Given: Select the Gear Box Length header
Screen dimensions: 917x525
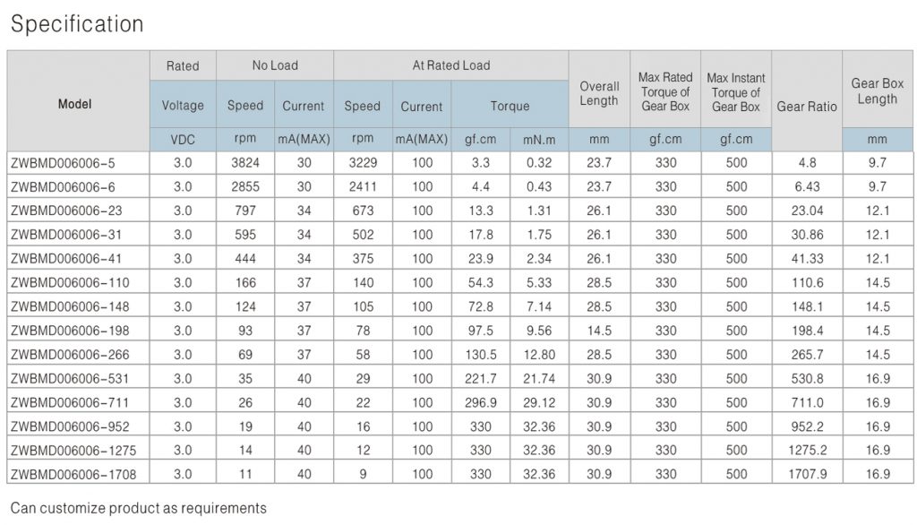Looking at the screenshot, I should tap(877, 90).
